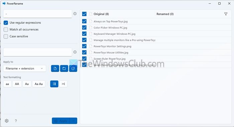Uncheck the select-all Original checkbox
This screenshot has height=127, width=234.
[84, 14]
